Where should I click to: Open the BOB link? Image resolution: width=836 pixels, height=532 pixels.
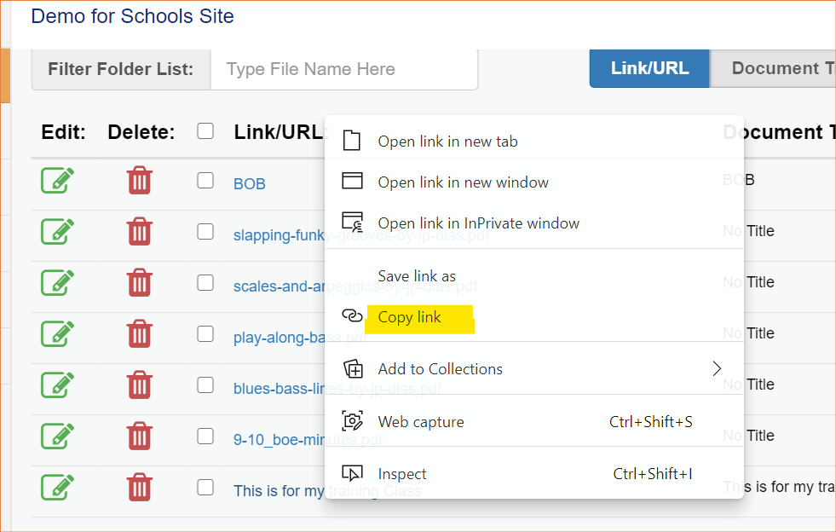250,183
